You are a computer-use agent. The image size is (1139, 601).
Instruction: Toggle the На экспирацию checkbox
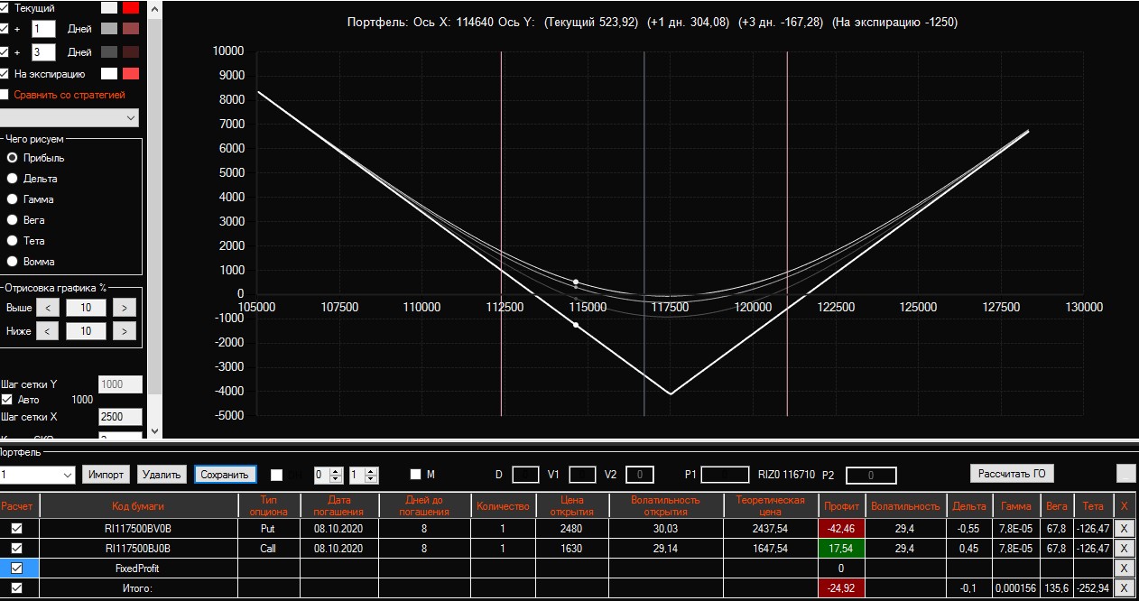tap(5, 74)
